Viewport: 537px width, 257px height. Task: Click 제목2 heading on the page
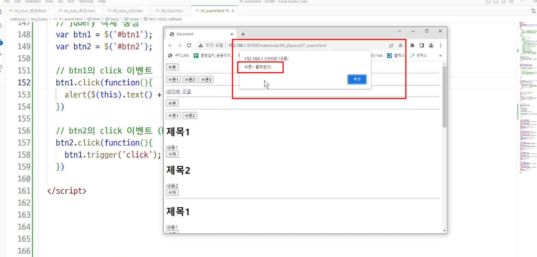tap(178, 170)
